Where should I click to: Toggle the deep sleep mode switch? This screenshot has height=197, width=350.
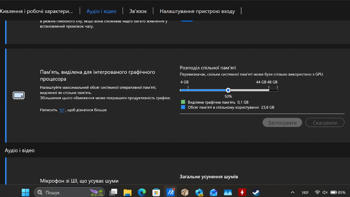click(187, 19)
